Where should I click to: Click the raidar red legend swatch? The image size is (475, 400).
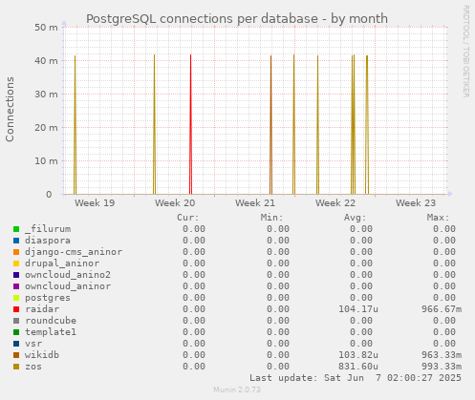coord(16,309)
